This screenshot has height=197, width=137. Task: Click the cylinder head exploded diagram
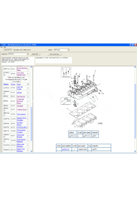coord(82,98)
